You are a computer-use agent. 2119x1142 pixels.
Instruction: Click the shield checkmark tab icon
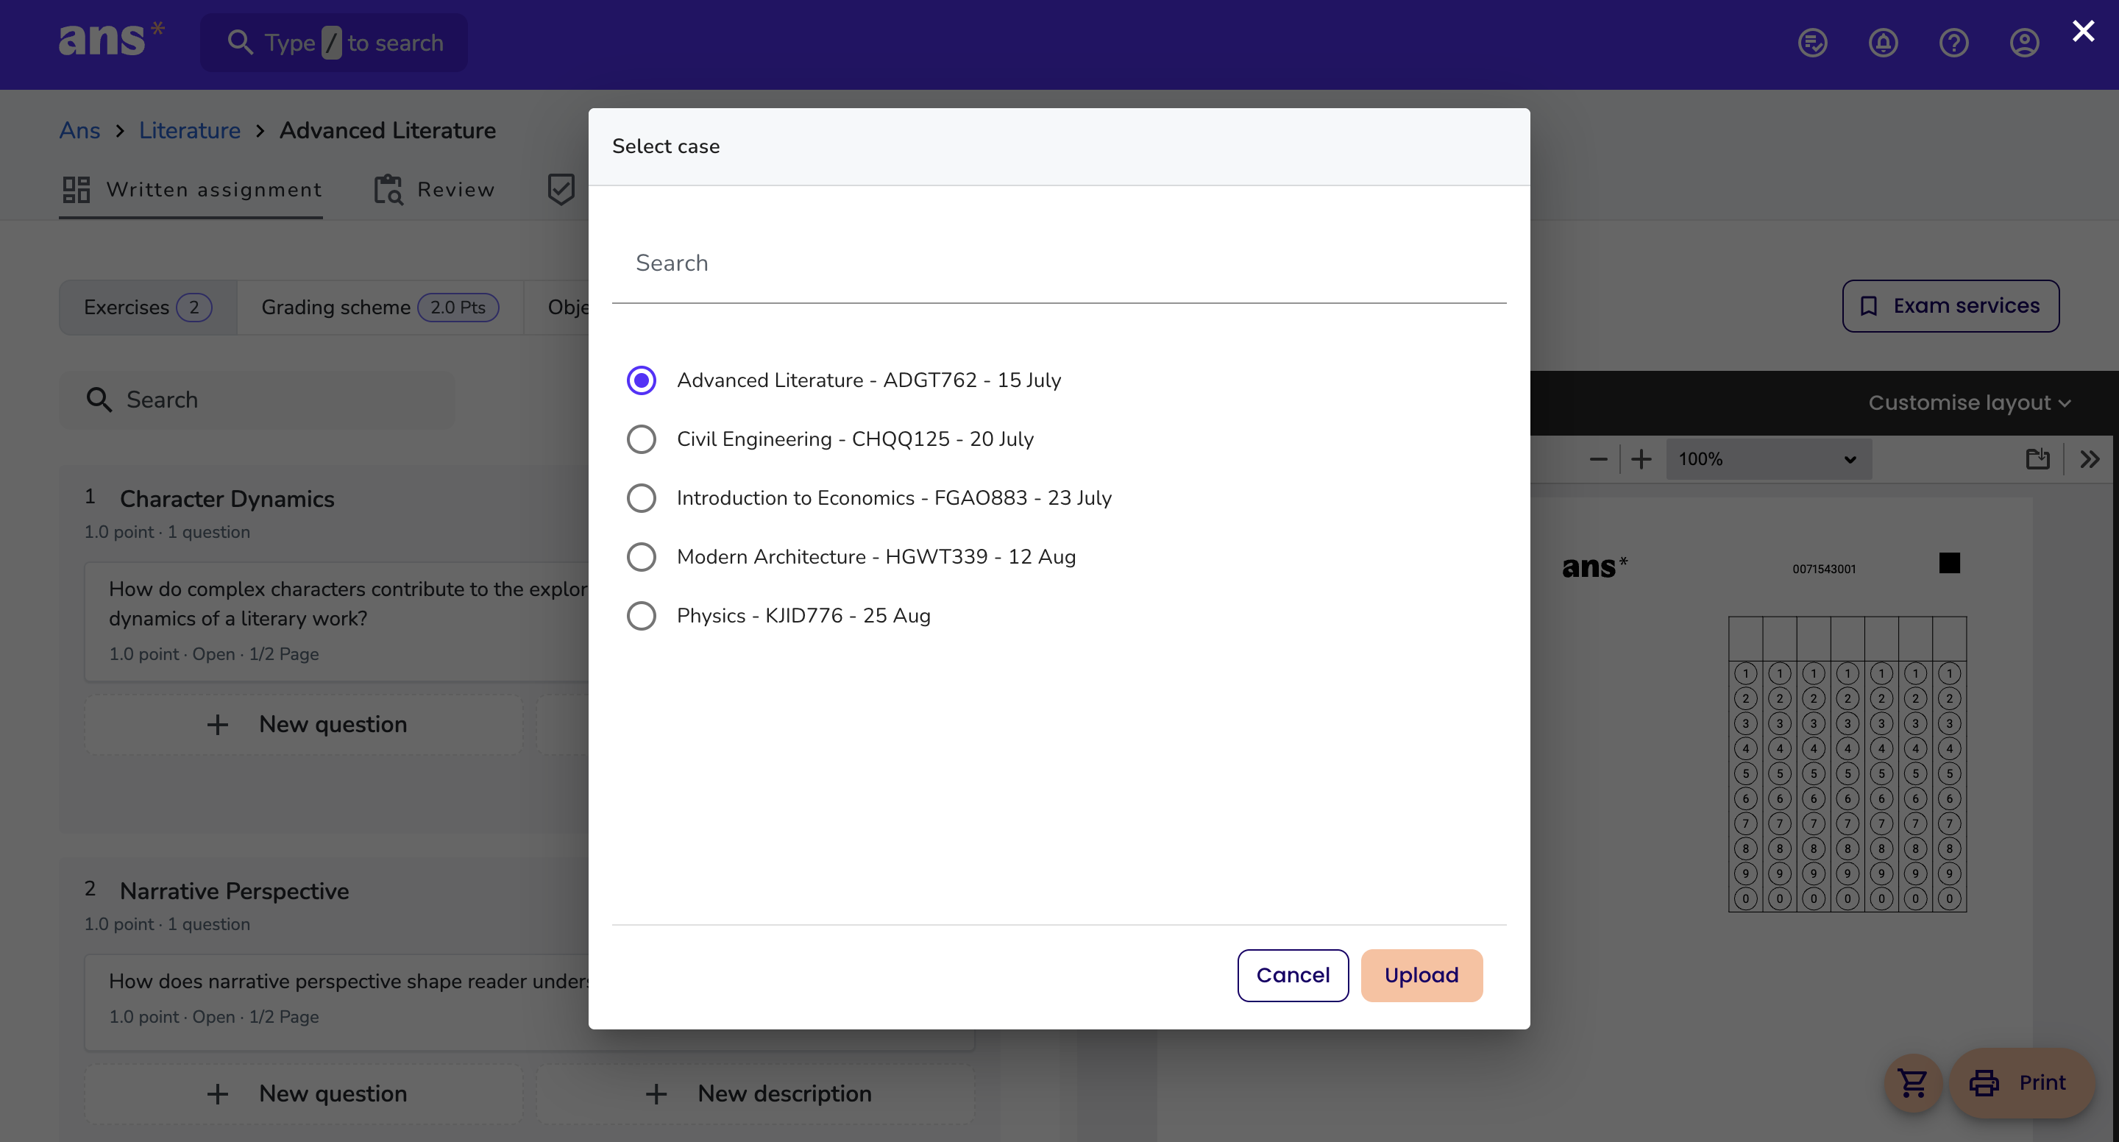[561, 189]
